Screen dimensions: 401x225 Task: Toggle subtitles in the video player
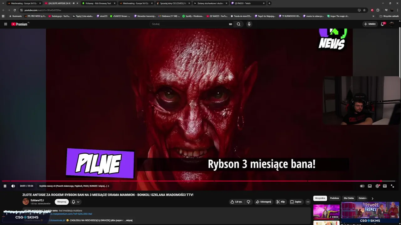(370, 186)
